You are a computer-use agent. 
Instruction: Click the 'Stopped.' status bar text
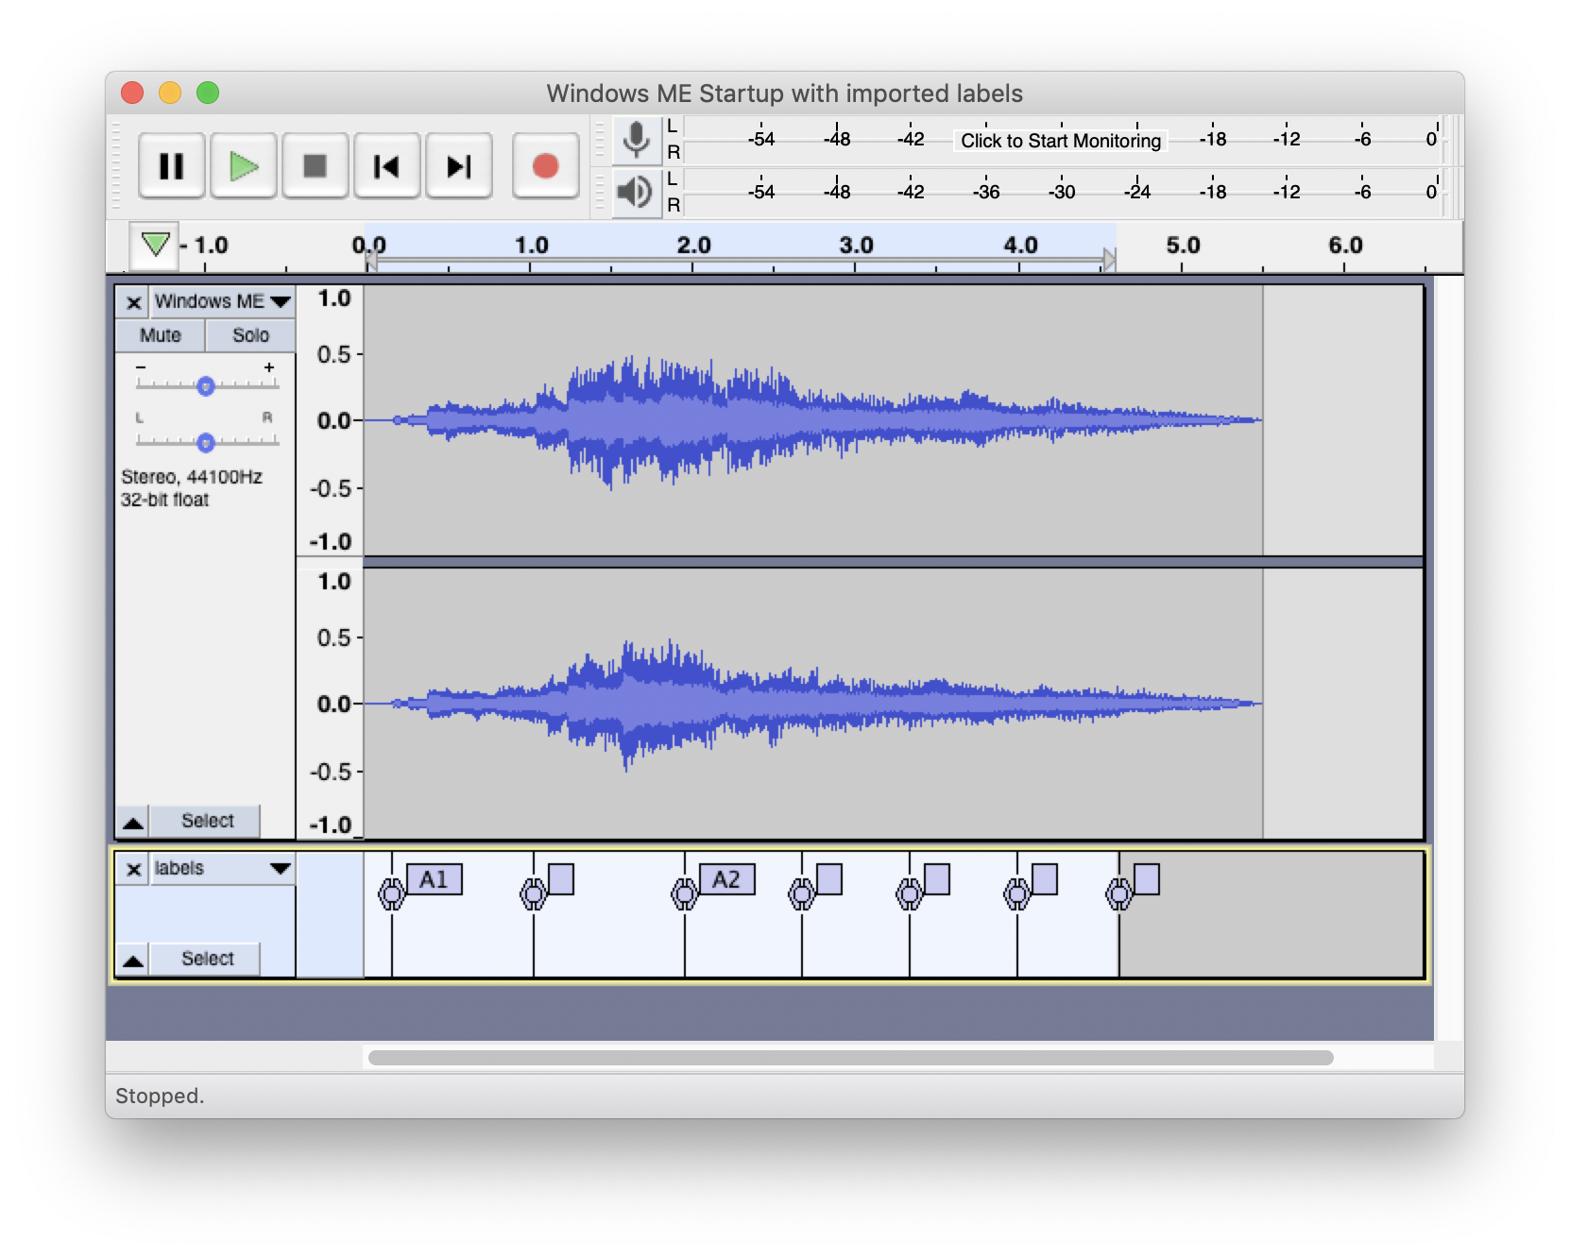click(x=160, y=1096)
